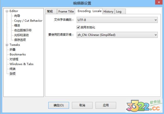Image resolution: width=164 pixels, height=114 pixels.
Task: Select Windows & Tabs tree item
Action: pos(22,64)
